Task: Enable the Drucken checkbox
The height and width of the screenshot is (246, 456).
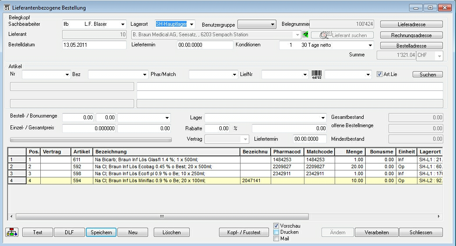Action: 276,232
